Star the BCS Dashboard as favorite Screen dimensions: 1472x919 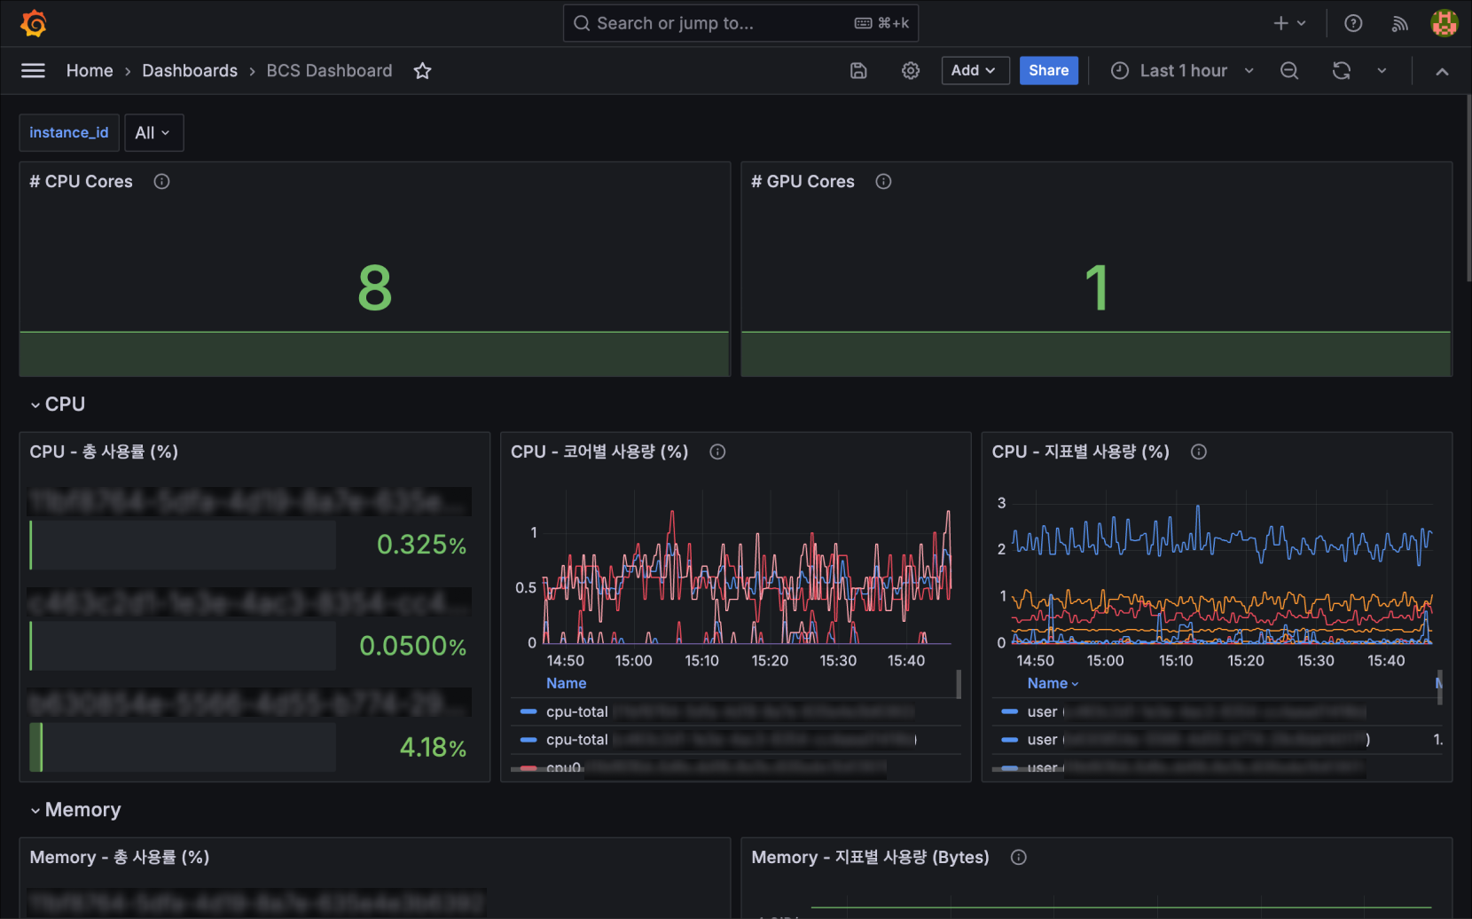[x=422, y=71]
